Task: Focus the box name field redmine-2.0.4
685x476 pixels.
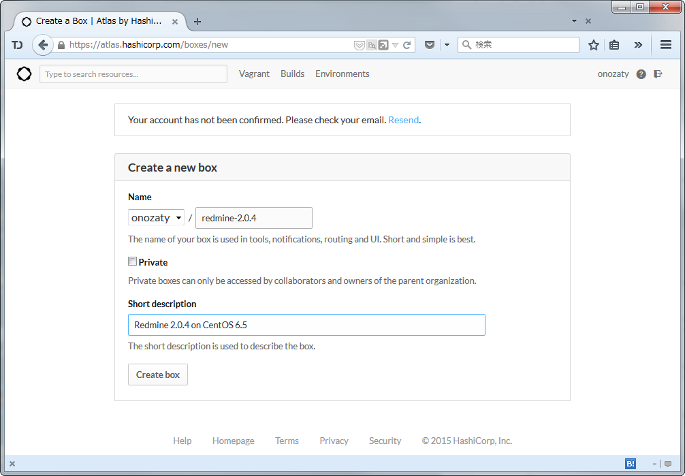Action: 254,218
